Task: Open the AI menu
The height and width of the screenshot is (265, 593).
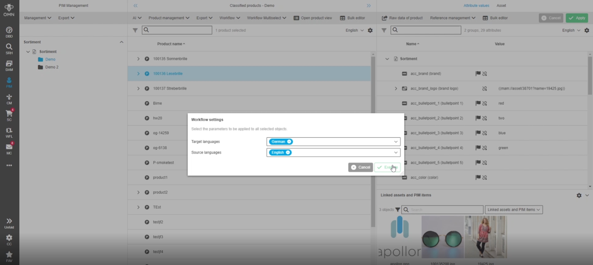Action: [137, 18]
